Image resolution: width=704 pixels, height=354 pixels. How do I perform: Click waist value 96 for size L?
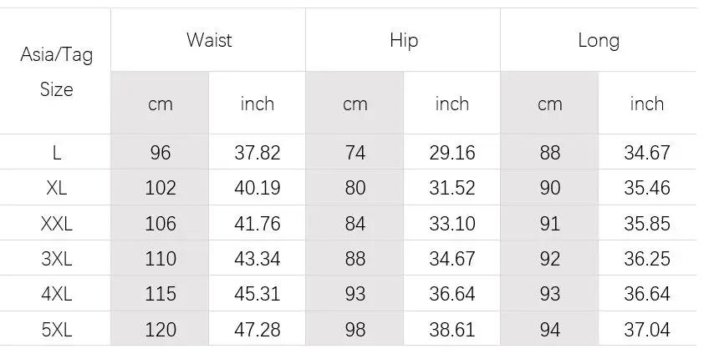[161, 153]
